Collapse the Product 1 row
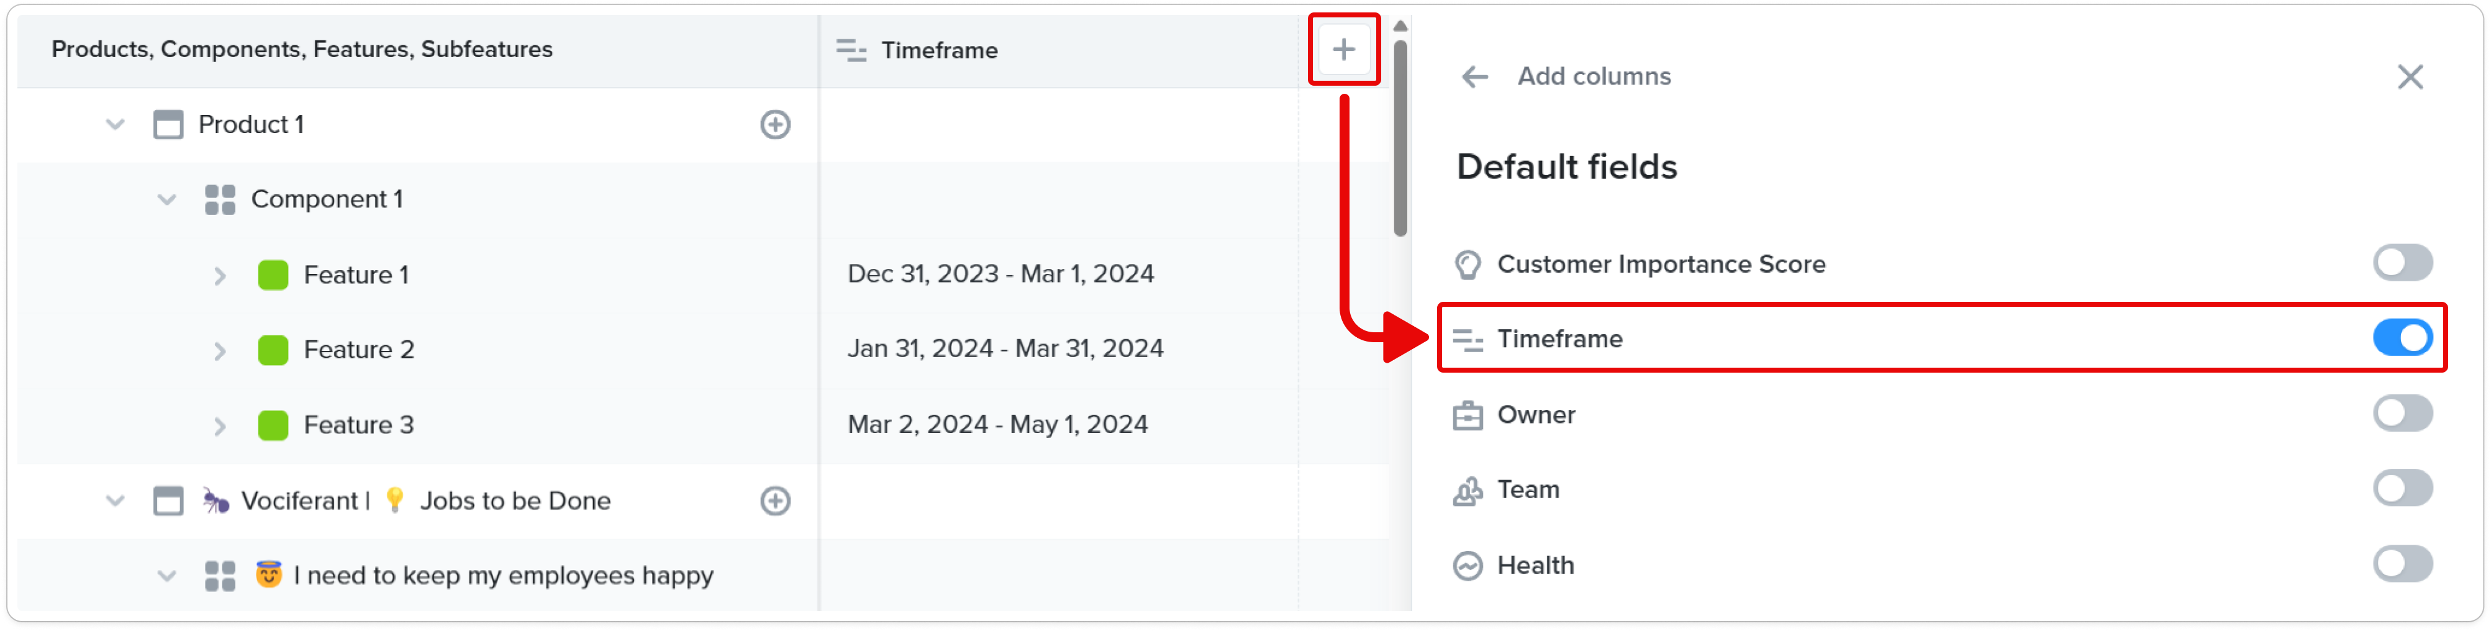This screenshot has width=2491, height=631. 115,125
